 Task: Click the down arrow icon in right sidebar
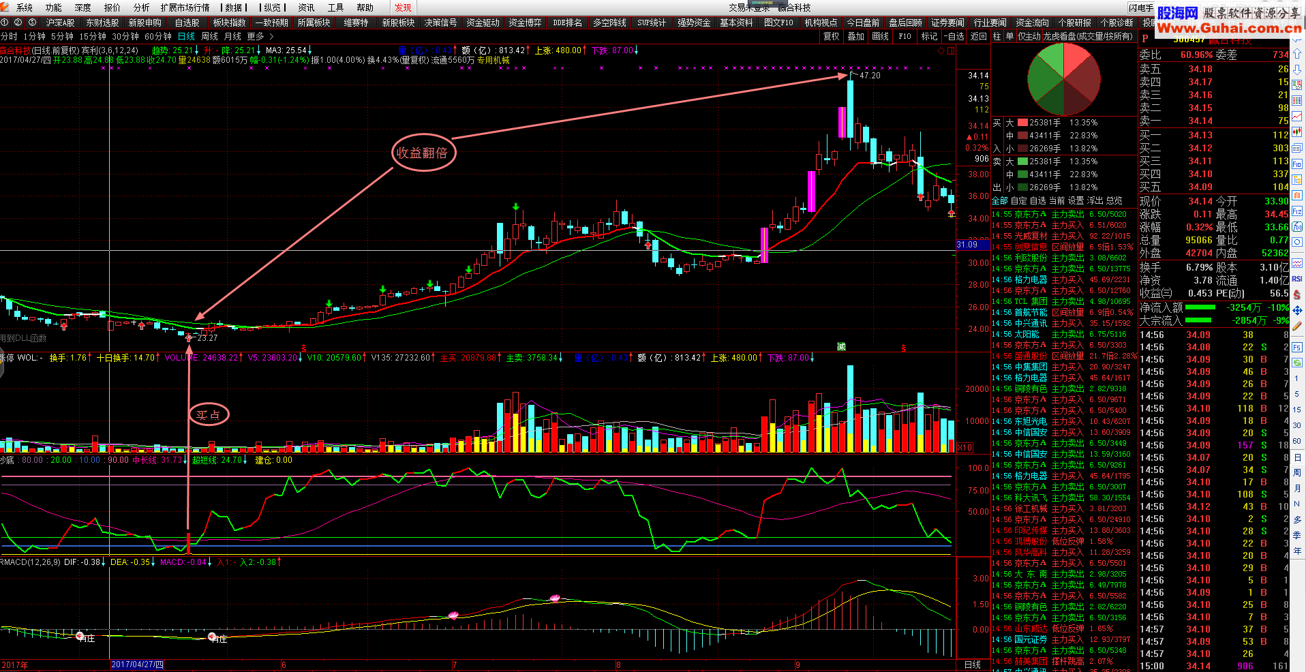(1296, 69)
